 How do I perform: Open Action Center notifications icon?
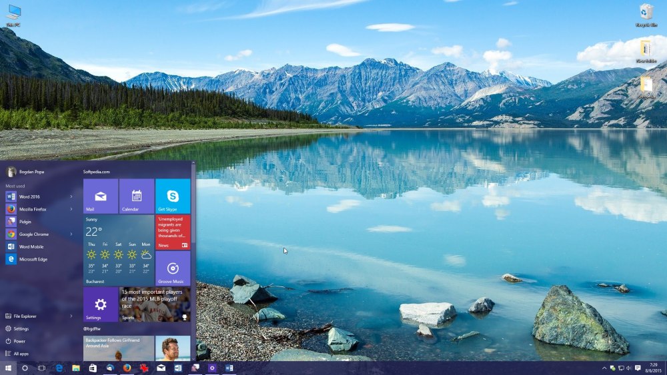(x=638, y=368)
